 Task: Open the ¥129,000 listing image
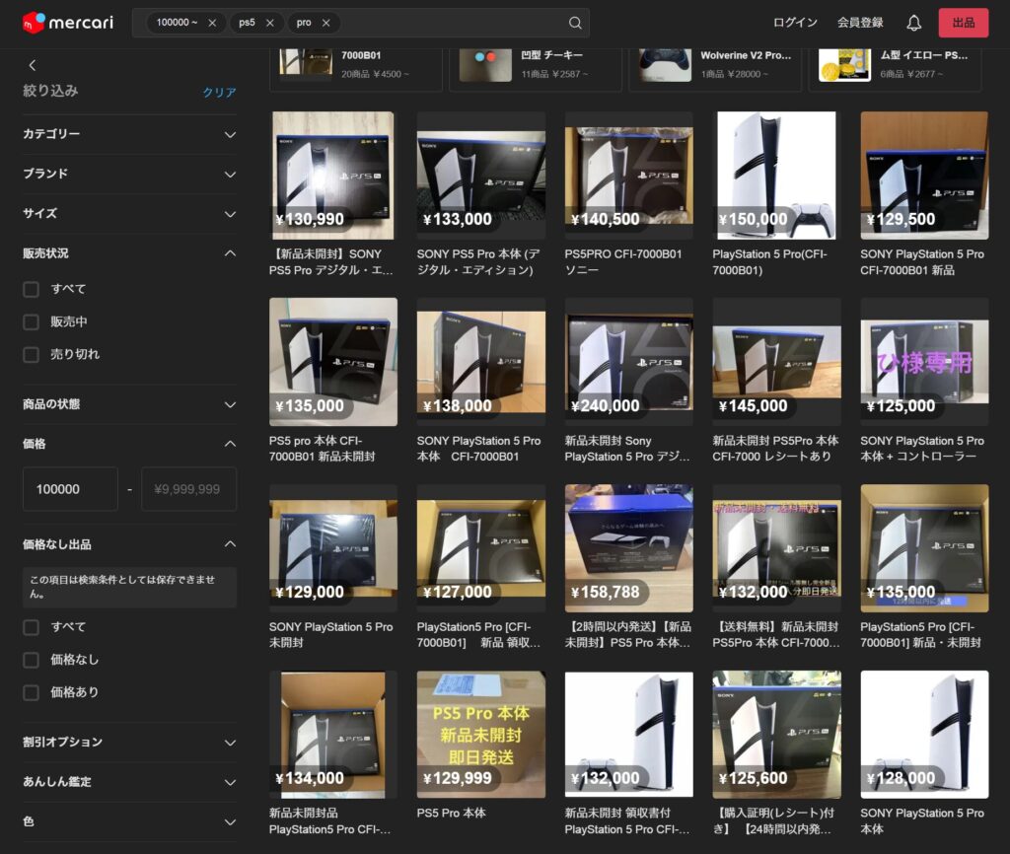click(x=333, y=548)
